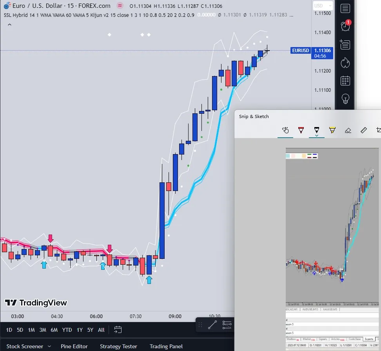Select the Eraser tool
This screenshot has height=351, width=381.
click(348, 130)
